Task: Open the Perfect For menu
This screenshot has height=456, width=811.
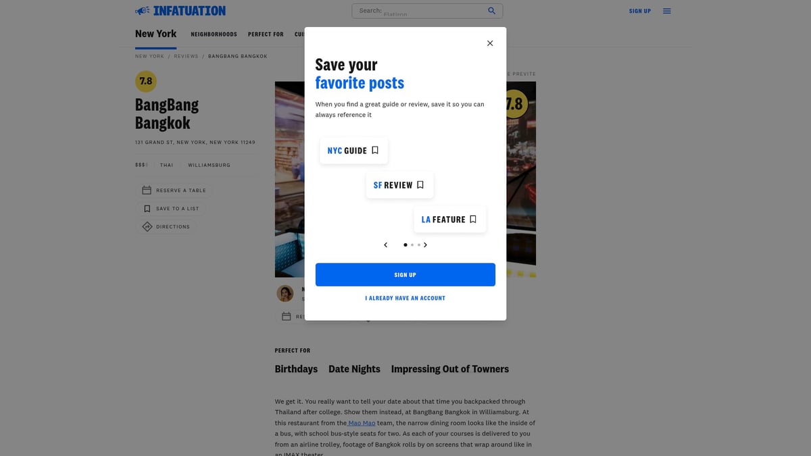Action: pyautogui.click(x=266, y=34)
